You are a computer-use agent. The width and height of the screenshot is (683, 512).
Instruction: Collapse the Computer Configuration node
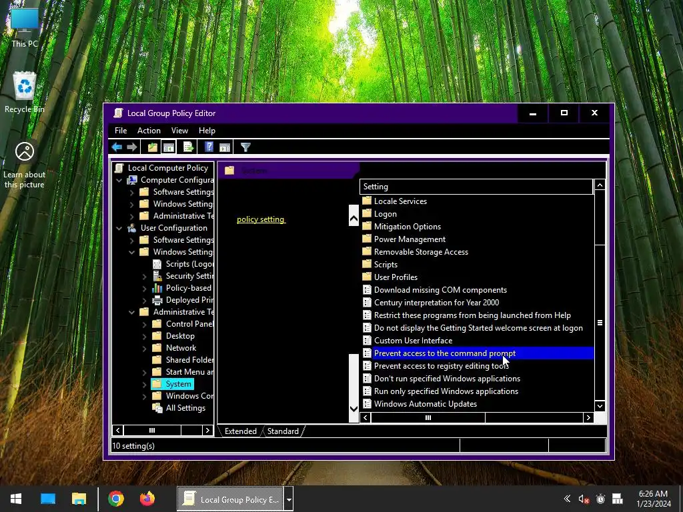coord(119,180)
